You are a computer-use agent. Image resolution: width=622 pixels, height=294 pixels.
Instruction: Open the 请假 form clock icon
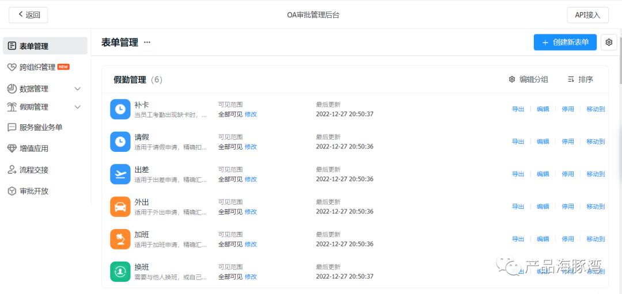[x=120, y=142]
